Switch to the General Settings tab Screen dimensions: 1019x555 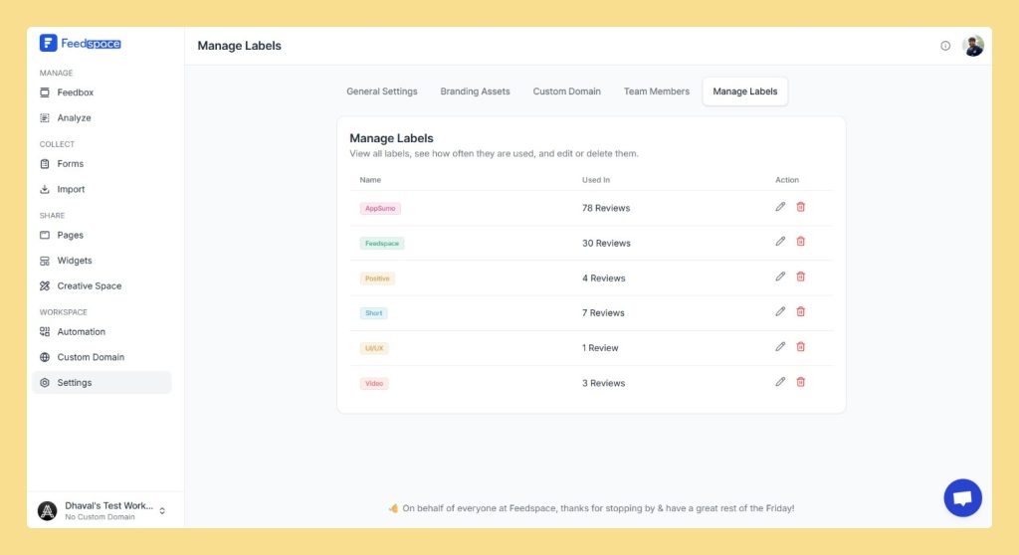tap(382, 92)
